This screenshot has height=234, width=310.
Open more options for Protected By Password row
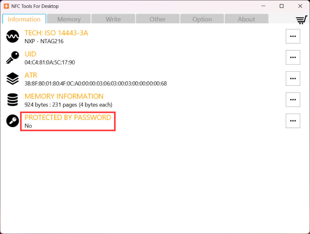293,121
